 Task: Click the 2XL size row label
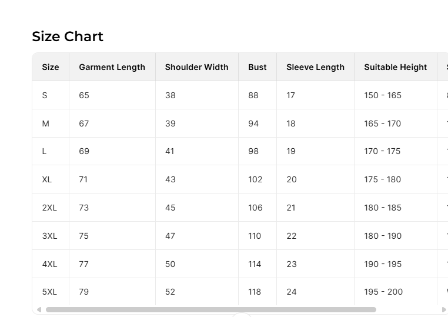pyautogui.click(x=49, y=208)
